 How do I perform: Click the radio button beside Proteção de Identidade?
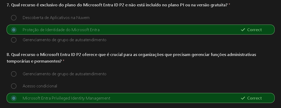tap(14, 30)
